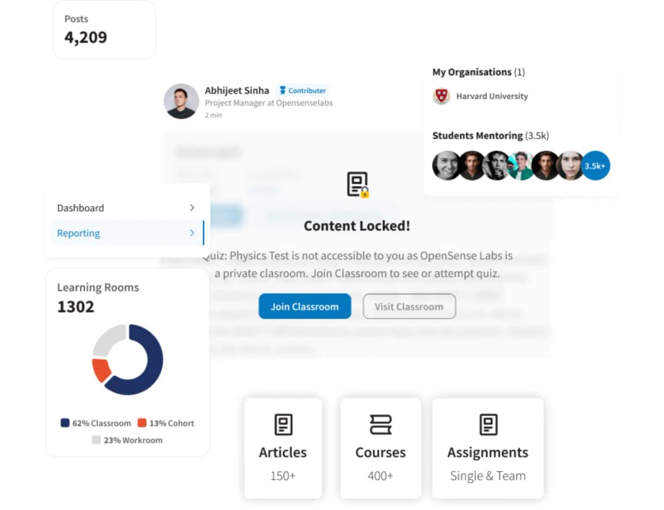Click the locked content document icon

357,184
